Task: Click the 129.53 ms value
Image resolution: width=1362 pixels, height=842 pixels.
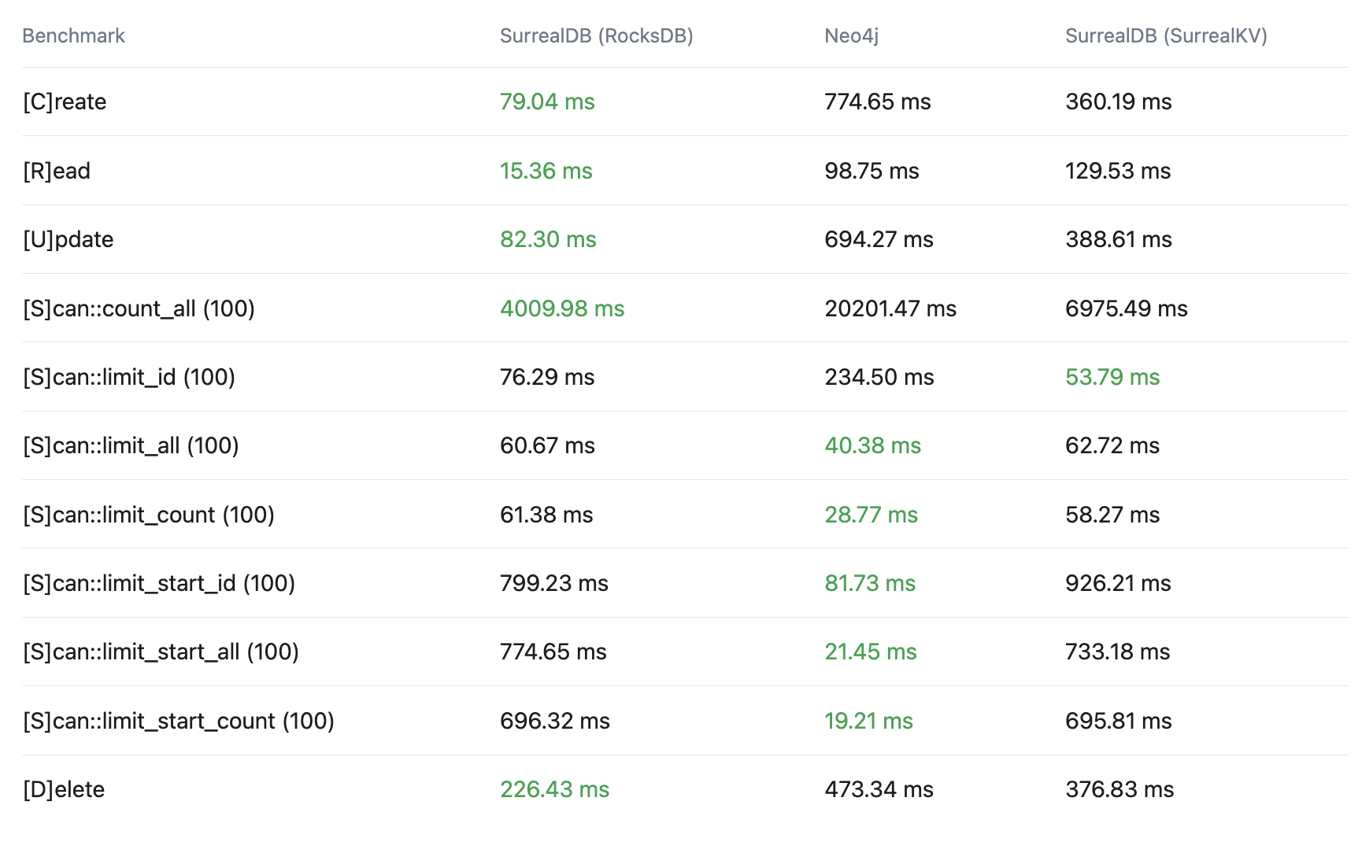Action: [1118, 171]
